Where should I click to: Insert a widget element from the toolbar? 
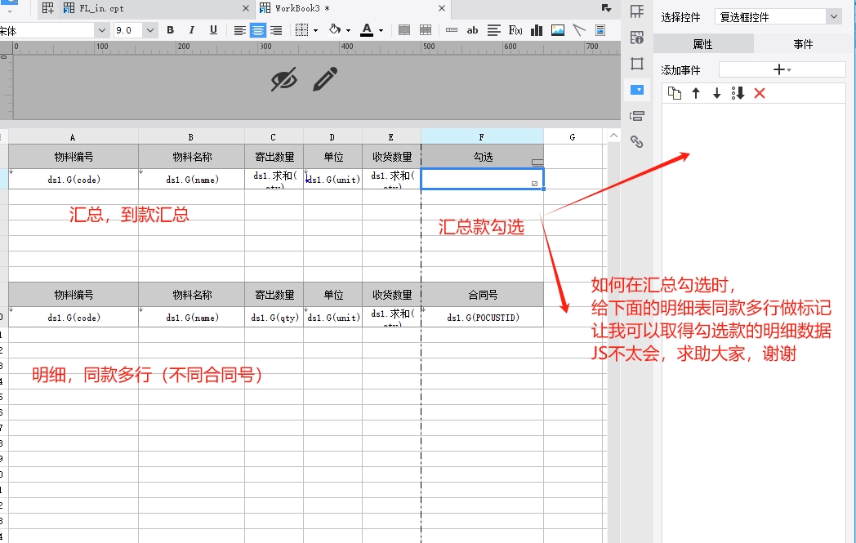(x=452, y=30)
